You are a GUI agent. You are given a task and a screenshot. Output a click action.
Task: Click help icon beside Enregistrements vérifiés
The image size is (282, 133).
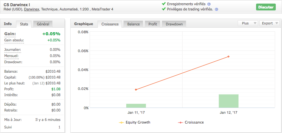[209, 4]
